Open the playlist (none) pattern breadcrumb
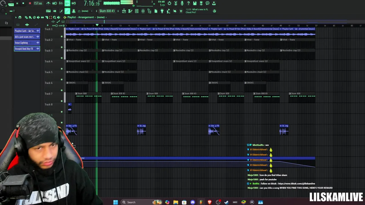 point(101,17)
